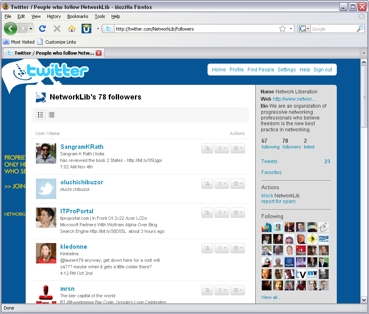Open the Most Visited bookmarks folder
This screenshot has height=314, width=369.
tap(19, 42)
